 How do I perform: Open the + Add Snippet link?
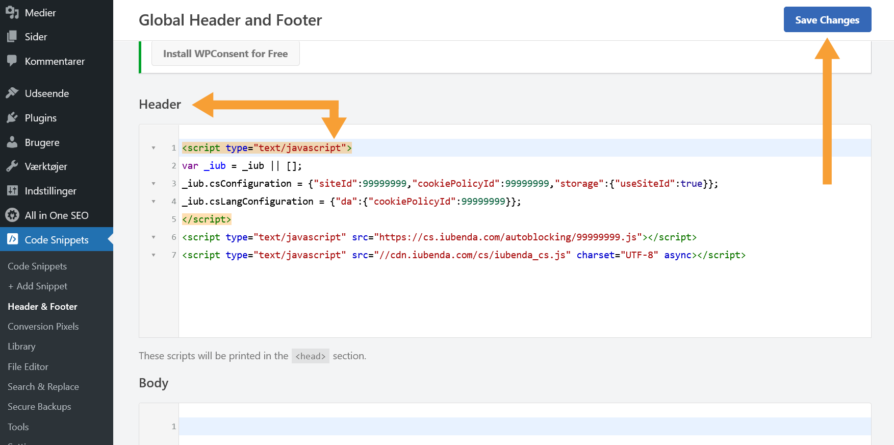coord(38,286)
